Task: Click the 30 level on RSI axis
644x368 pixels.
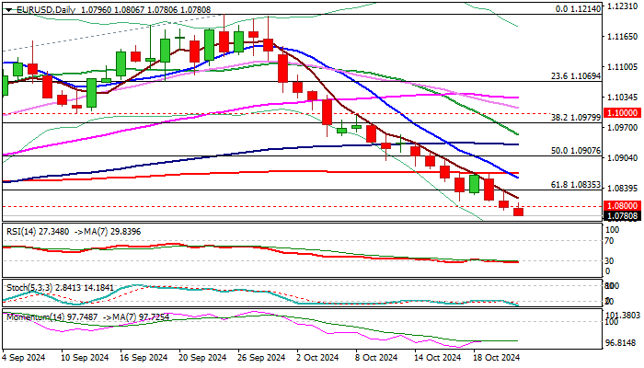Action: point(609,261)
